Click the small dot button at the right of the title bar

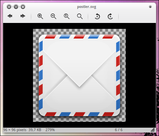click(x=150, y=7)
